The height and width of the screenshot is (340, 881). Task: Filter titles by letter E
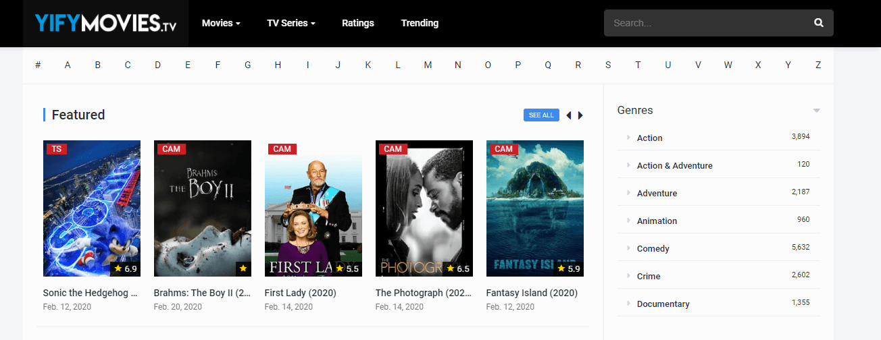tap(188, 65)
